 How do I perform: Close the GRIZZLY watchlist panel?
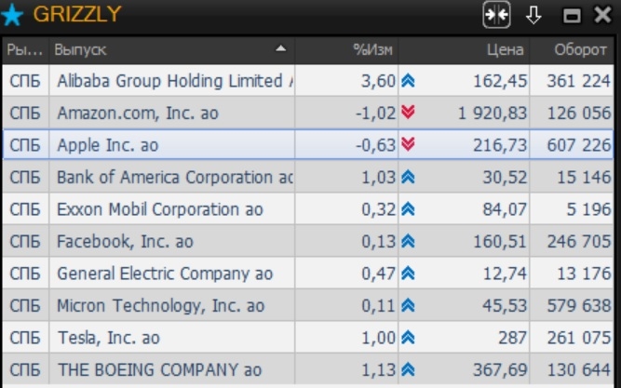(601, 16)
